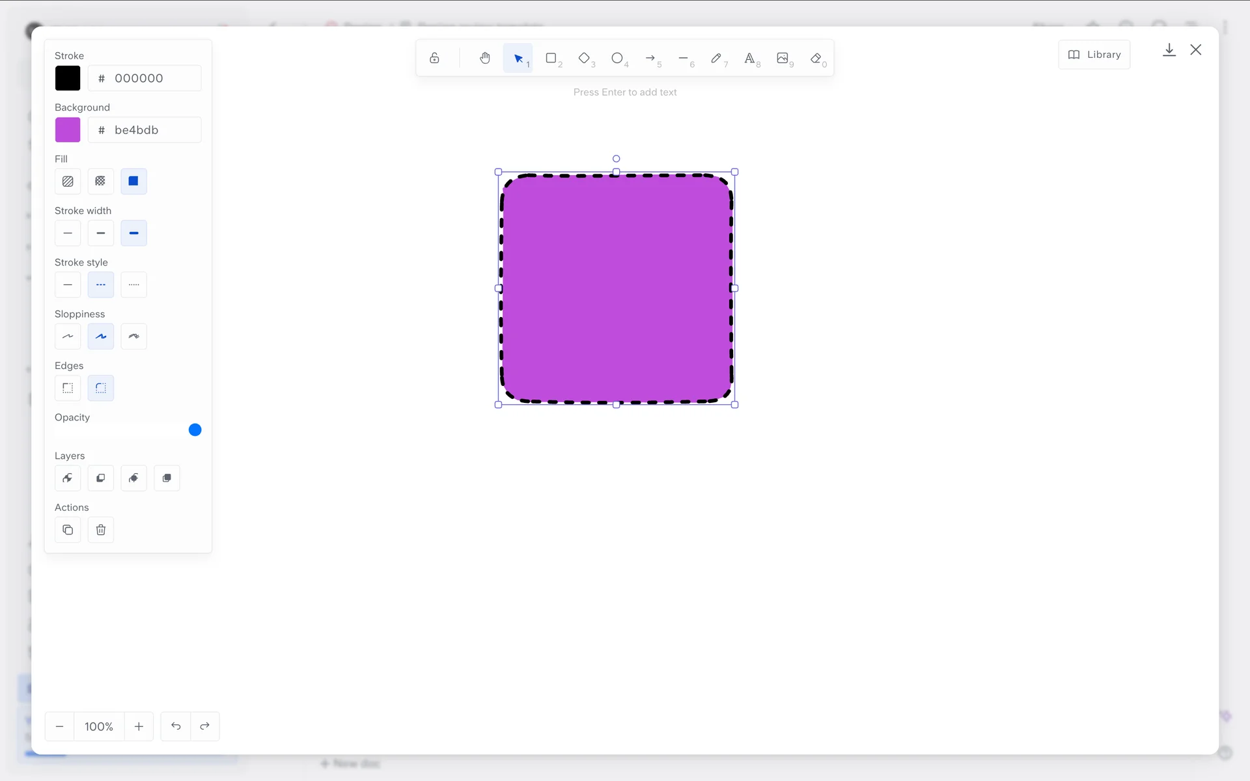Choose the Insert image tool
Viewport: 1250px width, 781px height.
pyautogui.click(x=783, y=59)
